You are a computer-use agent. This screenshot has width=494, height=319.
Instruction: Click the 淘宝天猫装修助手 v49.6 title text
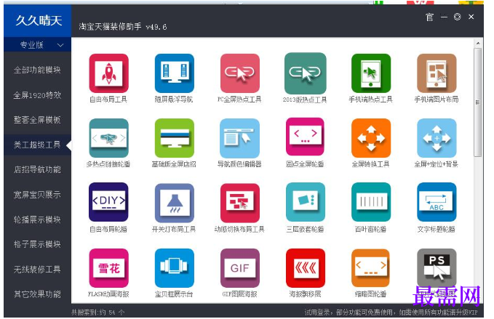123,27
